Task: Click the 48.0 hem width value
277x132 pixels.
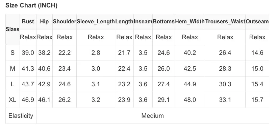Action: click(190, 100)
